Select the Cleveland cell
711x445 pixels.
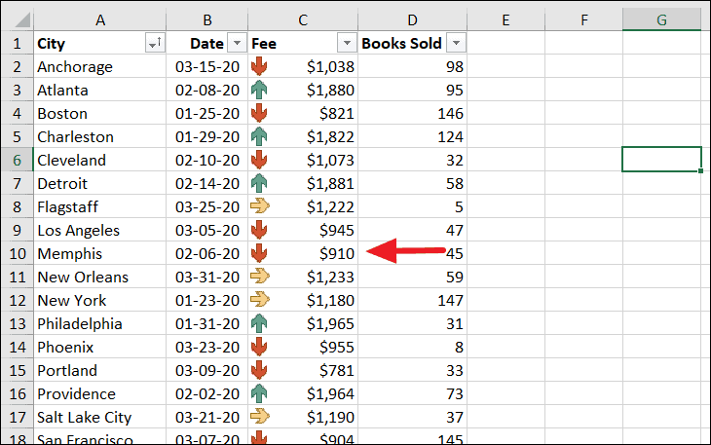[99, 160]
